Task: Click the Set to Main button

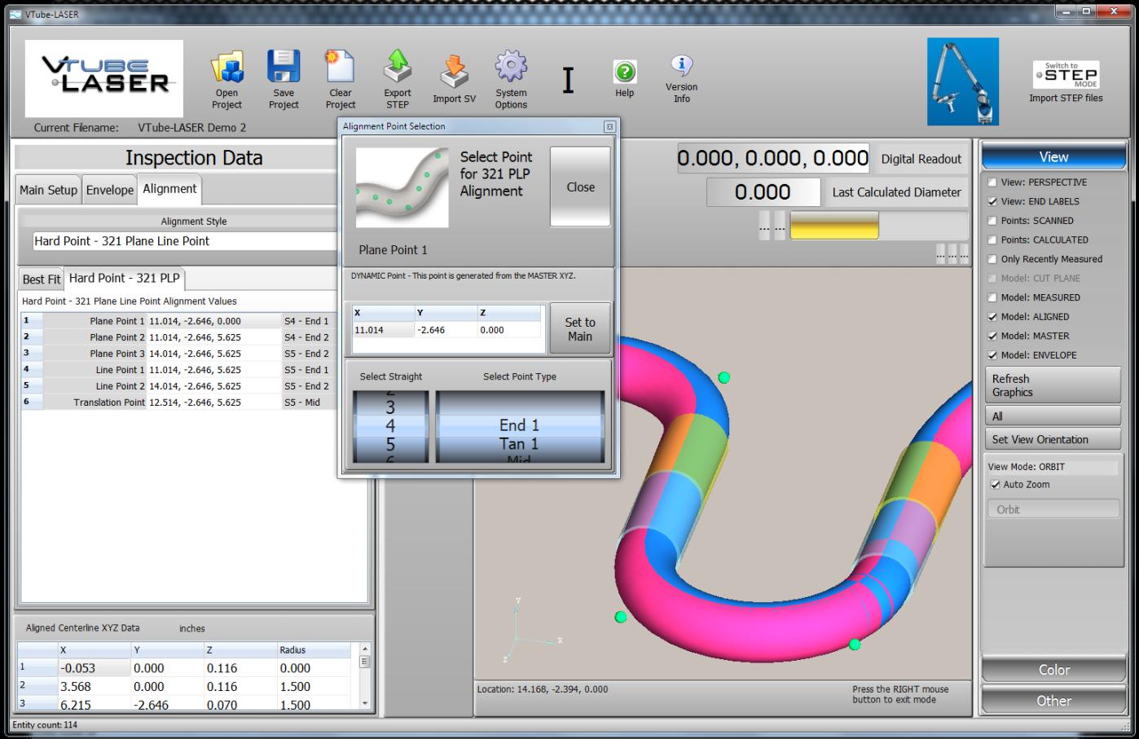Action: coord(579,329)
